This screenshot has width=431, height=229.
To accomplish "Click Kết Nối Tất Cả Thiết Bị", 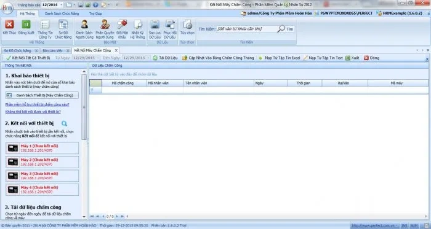I will click(x=28, y=58).
